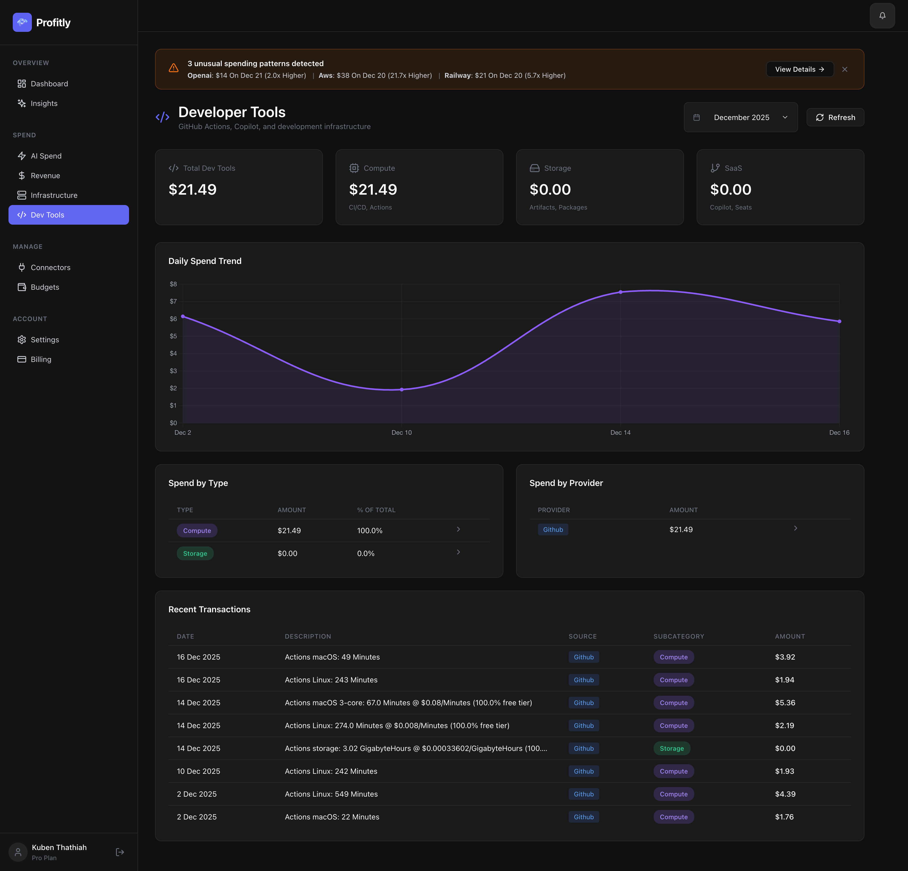Expand the Compute row in Spend by Type

pos(458,529)
